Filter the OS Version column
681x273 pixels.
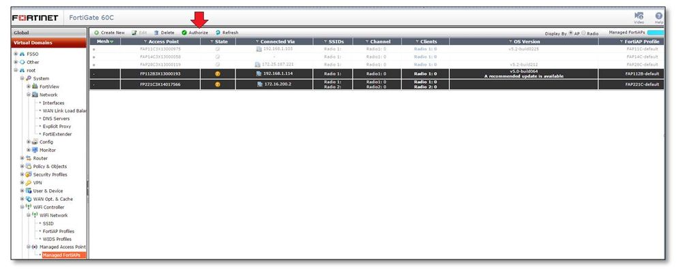click(511, 42)
